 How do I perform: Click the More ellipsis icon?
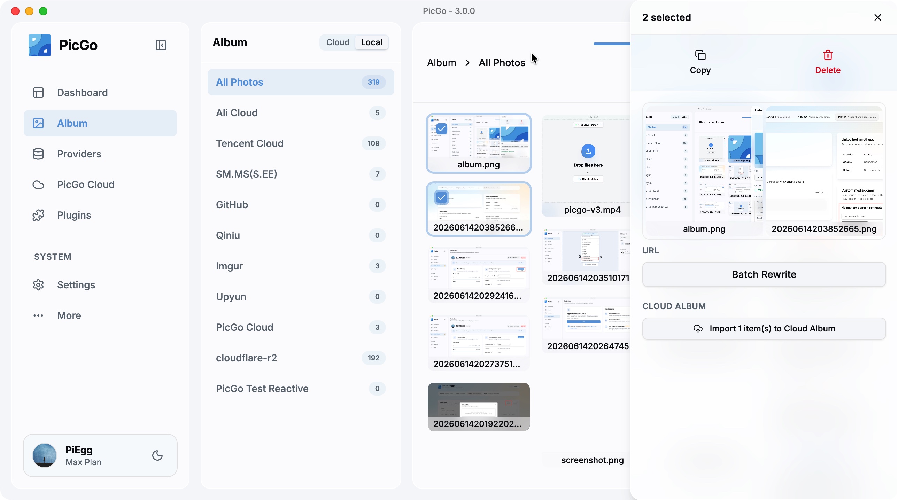[38, 316]
